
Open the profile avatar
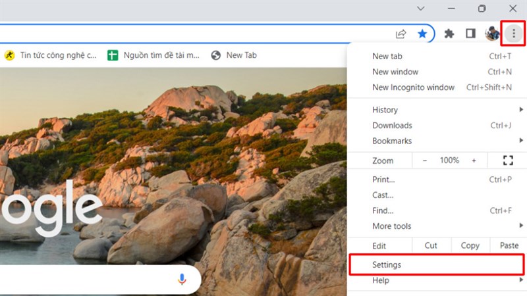492,34
